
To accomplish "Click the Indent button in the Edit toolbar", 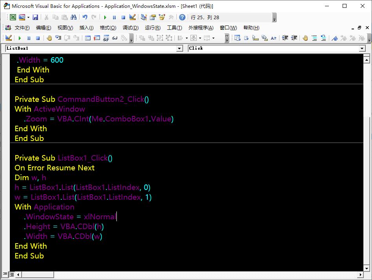I will pyautogui.click(x=285, y=38).
